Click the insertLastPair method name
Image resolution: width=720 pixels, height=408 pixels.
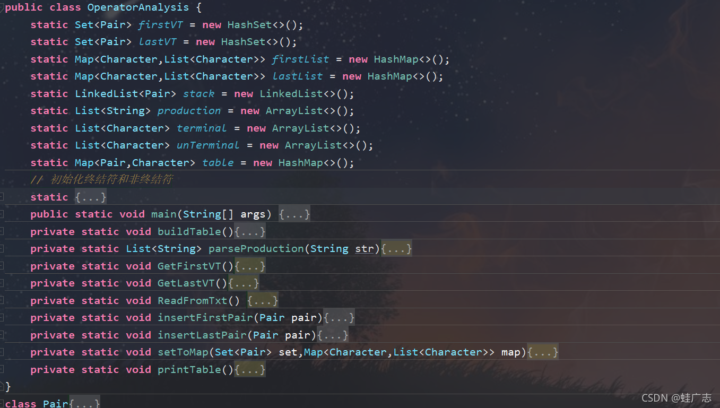[202, 335]
